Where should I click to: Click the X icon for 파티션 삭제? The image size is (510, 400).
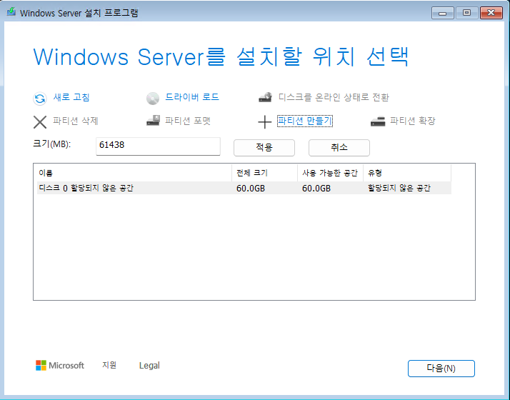(40, 122)
